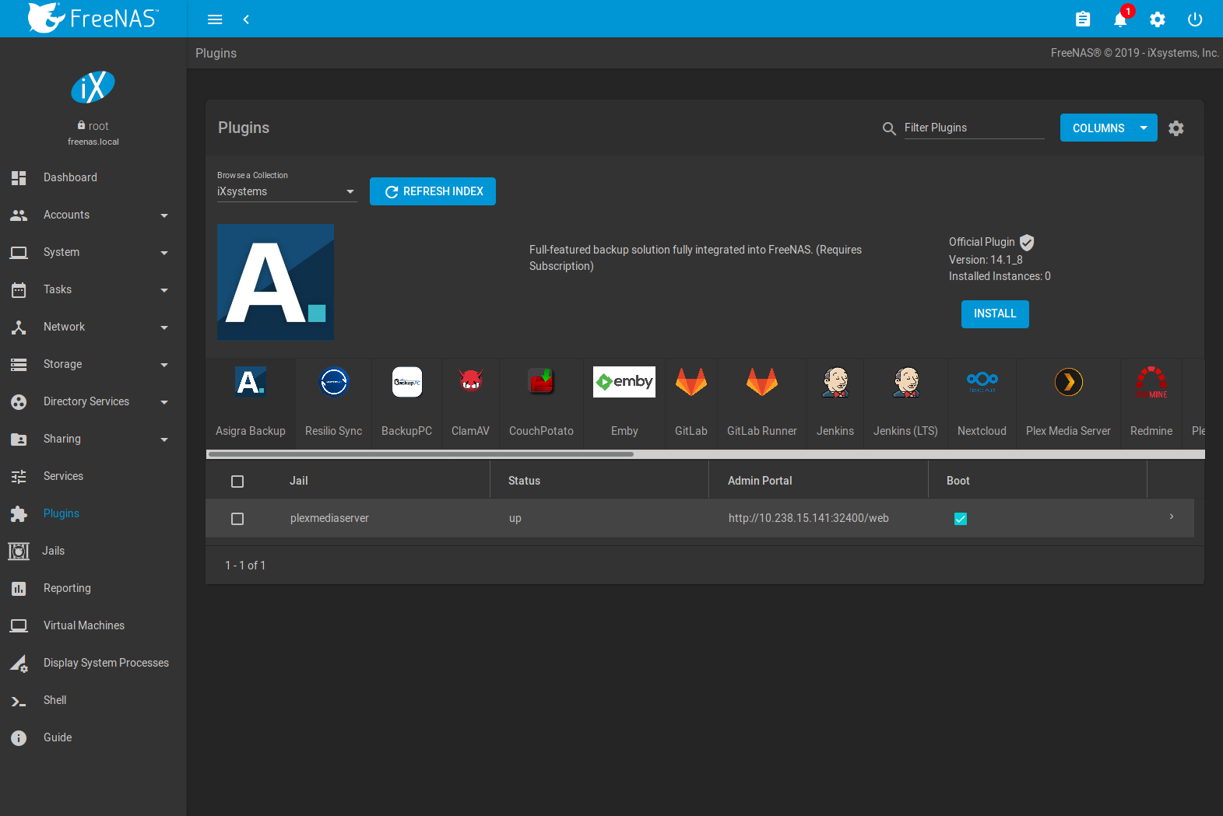This screenshot has width=1223, height=816.
Task: Expand the Accounts menu
Action: click(93, 215)
